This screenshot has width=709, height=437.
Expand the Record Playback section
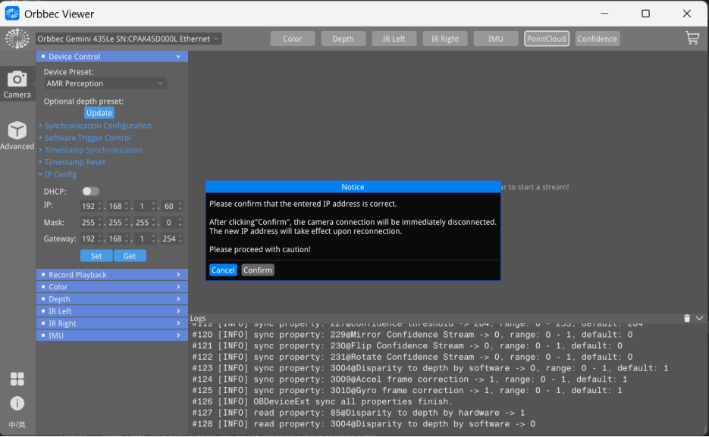(x=111, y=275)
